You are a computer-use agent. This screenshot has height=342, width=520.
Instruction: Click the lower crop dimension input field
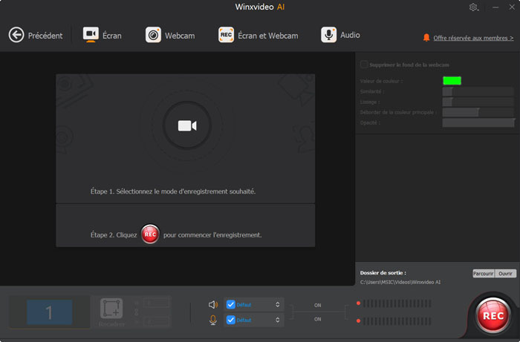(156, 321)
